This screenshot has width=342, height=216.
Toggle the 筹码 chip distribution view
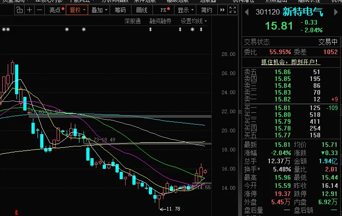(120, 10)
